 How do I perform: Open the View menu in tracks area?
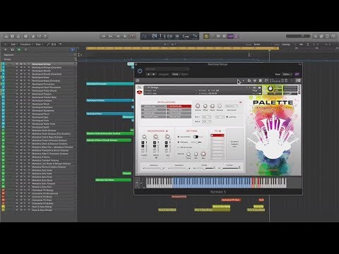pos(38,44)
